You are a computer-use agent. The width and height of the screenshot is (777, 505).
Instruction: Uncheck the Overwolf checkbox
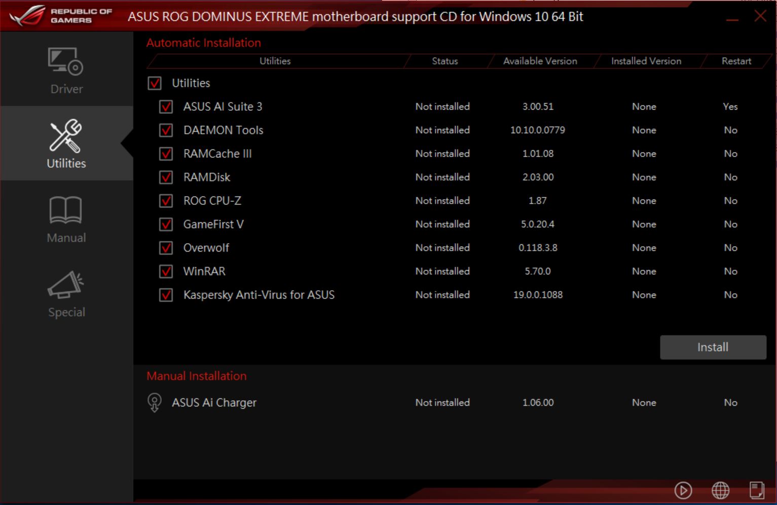click(x=166, y=248)
